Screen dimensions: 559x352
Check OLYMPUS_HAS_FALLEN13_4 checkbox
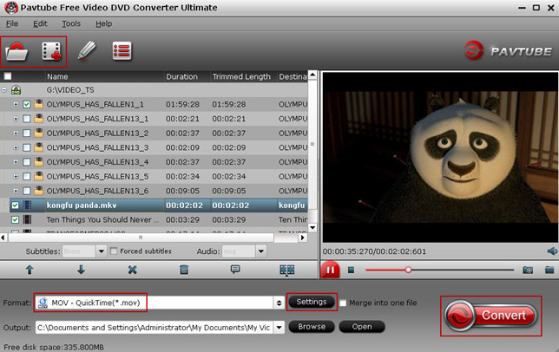(27, 162)
